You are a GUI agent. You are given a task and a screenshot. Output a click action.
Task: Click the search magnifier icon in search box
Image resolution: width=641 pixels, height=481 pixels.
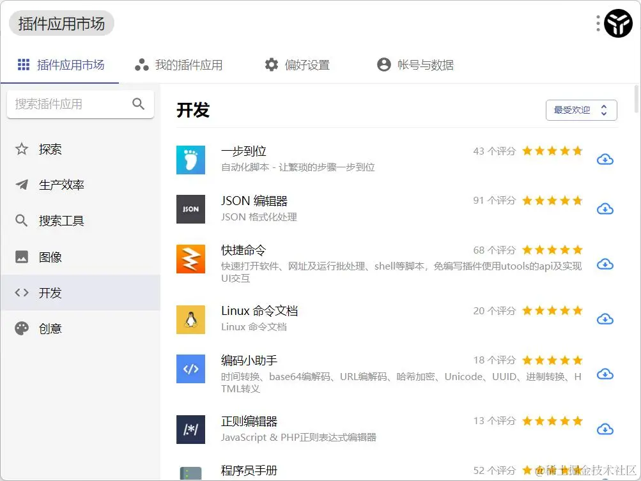pyautogui.click(x=139, y=103)
